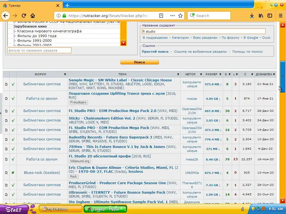Select the Трекер browser tab
Screen dimensions: 286x214
point(31,6)
